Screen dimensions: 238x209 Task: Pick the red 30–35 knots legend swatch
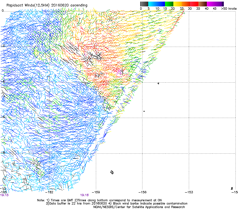pyautogui.click(x=194, y=4)
